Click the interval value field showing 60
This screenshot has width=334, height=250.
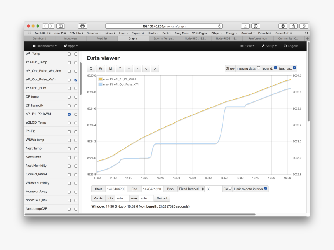click(x=214, y=189)
